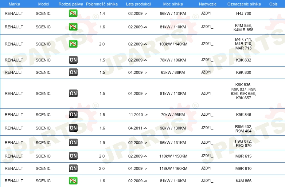285x187 pixels.
Task: Click the ON diesel icon in the M9R 610 row
Action: 73,168
